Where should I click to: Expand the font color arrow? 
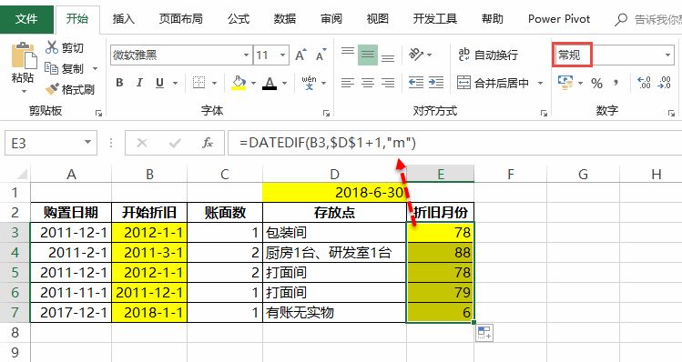click(284, 83)
